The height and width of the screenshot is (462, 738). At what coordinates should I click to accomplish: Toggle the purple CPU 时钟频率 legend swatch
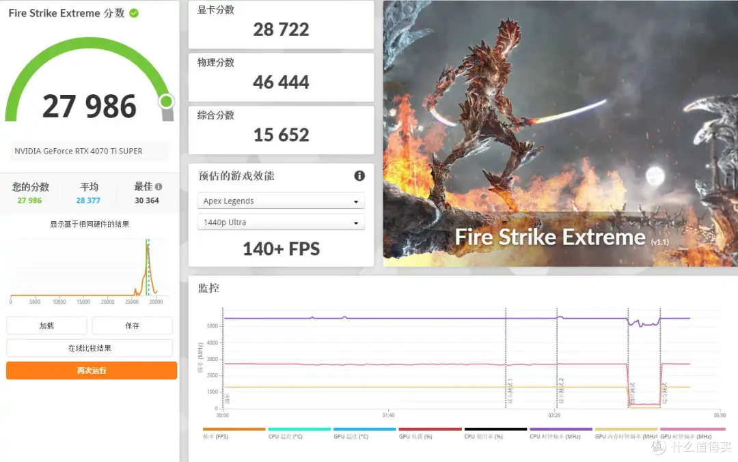[x=561, y=429]
